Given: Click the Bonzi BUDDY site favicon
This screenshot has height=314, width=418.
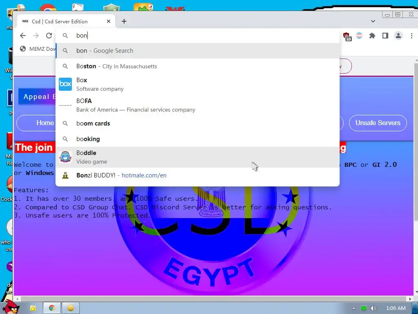Looking at the screenshot, I should [65, 175].
